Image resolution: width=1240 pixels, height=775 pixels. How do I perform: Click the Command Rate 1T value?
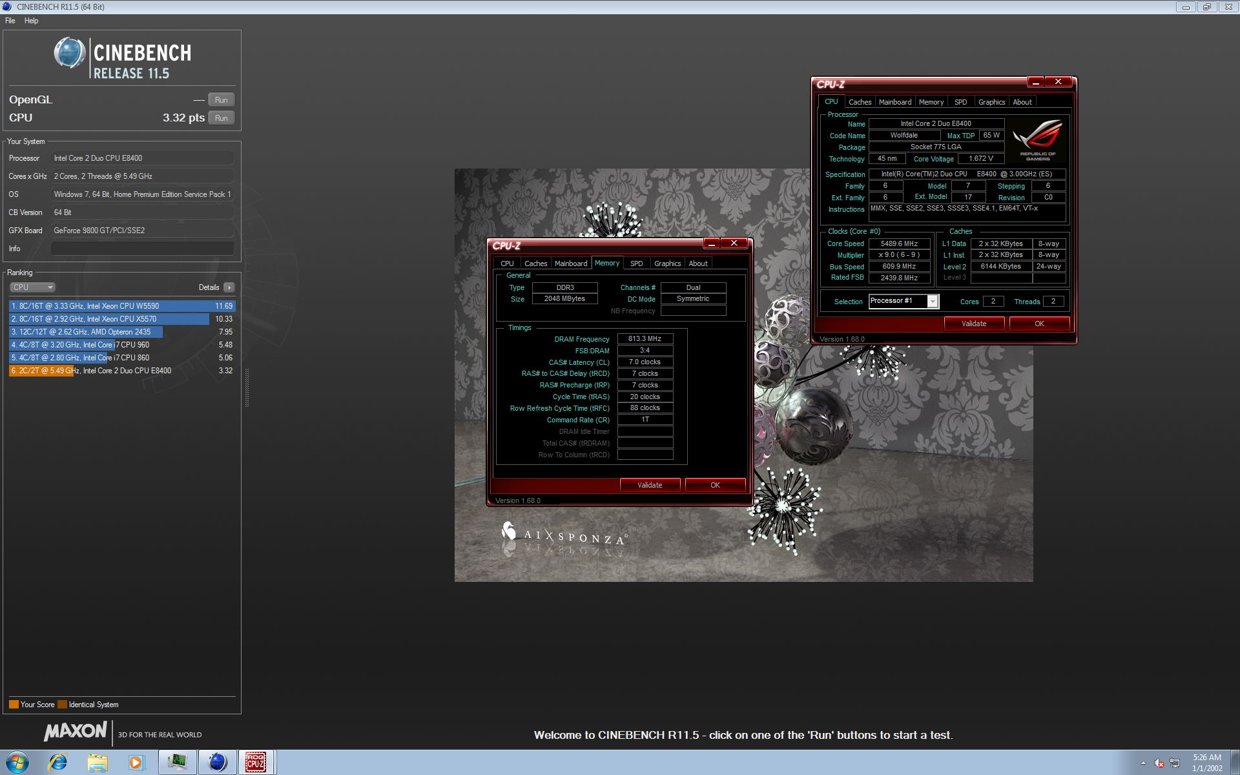tap(645, 419)
